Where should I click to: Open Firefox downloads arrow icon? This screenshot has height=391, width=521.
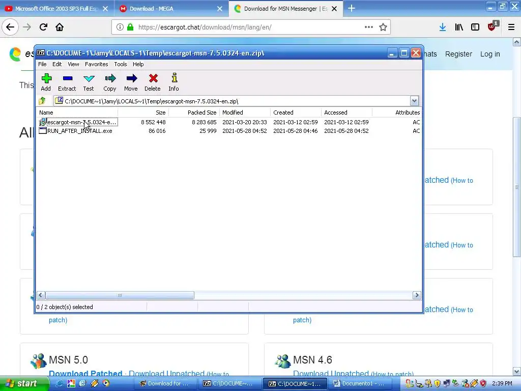[443, 27]
